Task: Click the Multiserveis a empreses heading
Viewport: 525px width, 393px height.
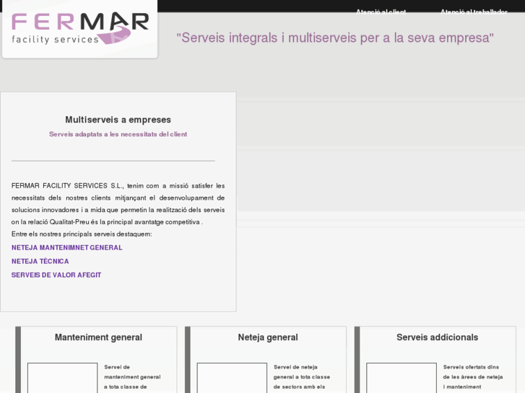Action: click(x=118, y=120)
